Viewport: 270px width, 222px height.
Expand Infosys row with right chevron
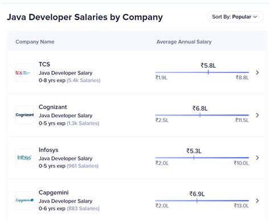click(x=257, y=158)
